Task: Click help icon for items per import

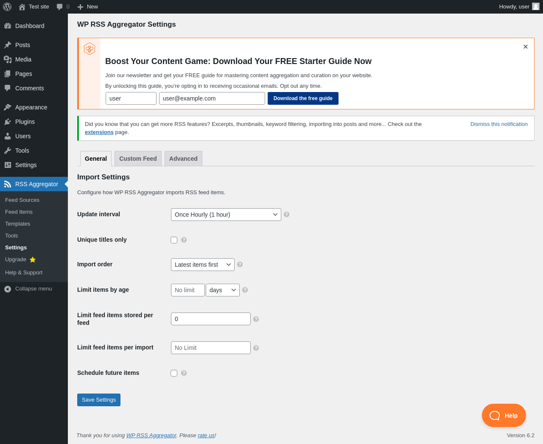Action: coord(256,348)
